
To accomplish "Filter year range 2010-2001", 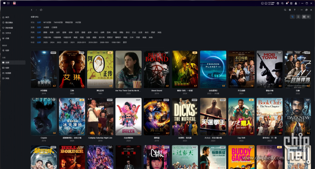I will (93, 42).
